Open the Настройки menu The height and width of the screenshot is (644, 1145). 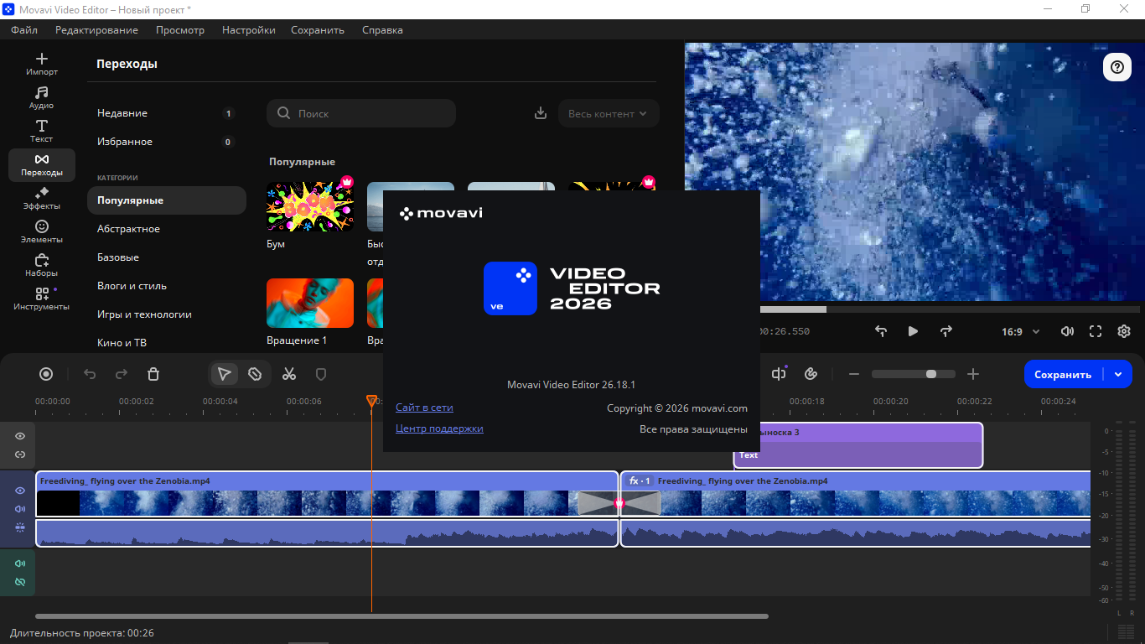coord(249,30)
